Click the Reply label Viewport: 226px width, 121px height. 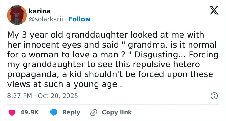coord(71,112)
